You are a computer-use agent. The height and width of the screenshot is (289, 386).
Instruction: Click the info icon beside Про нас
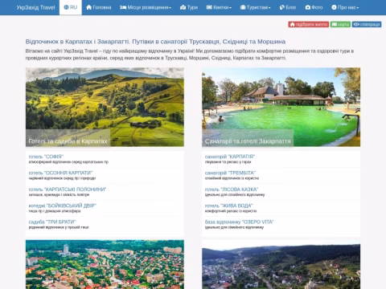click(334, 7)
